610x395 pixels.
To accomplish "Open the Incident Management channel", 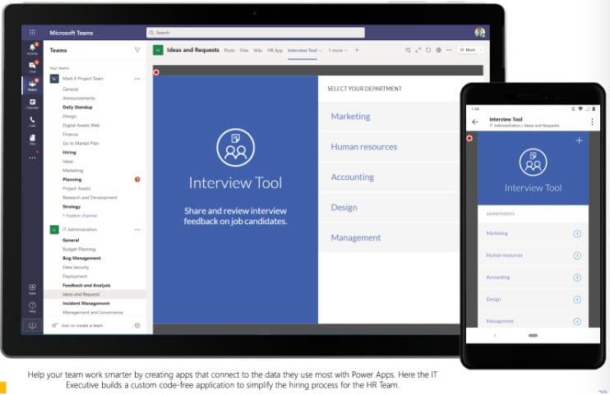I will (x=86, y=303).
